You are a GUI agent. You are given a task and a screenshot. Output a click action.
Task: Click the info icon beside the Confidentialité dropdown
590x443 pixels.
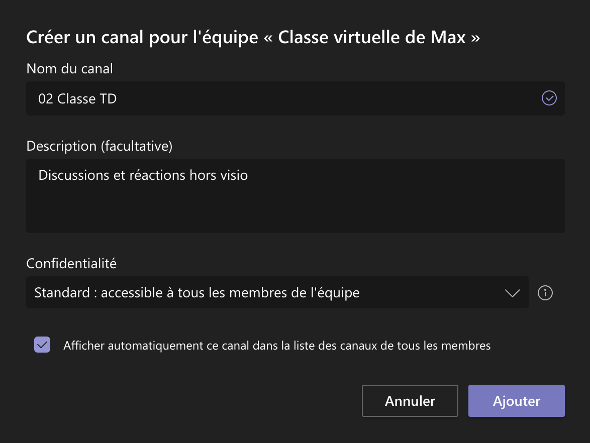click(545, 293)
